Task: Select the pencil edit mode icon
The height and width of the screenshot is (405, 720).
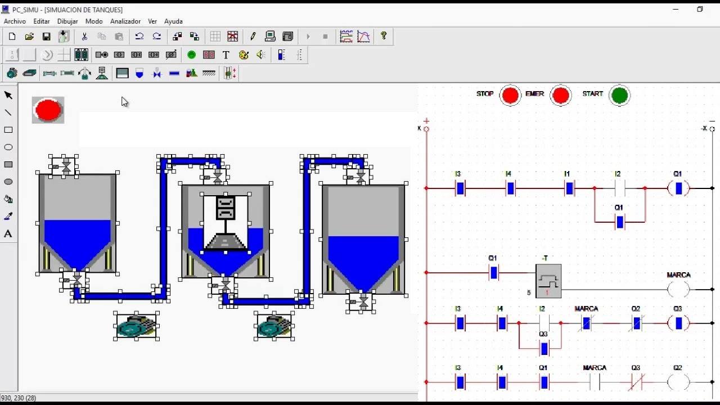Action: tap(253, 37)
